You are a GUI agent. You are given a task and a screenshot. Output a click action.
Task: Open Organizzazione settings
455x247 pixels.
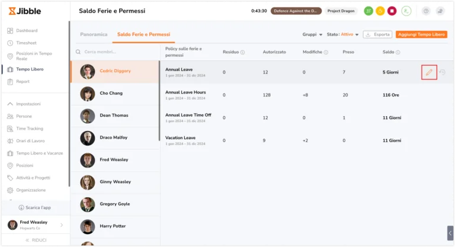tap(31, 190)
